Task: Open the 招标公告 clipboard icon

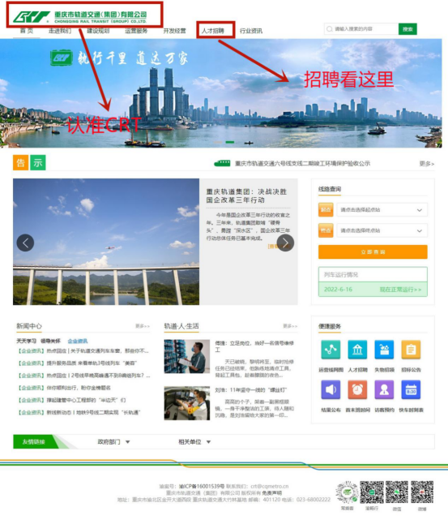Action: [411, 350]
